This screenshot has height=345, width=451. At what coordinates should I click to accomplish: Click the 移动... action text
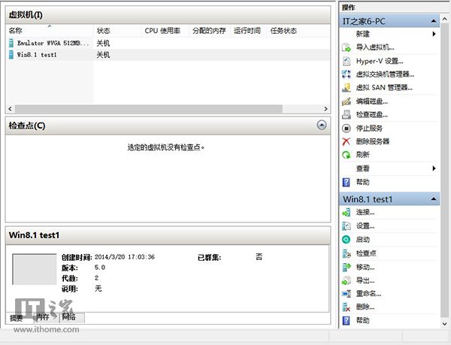pyautogui.click(x=365, y=267)
